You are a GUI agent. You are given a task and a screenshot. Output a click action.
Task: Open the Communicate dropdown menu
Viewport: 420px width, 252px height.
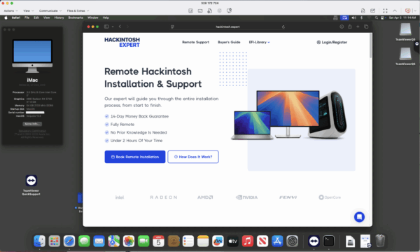tap(50, 10)
